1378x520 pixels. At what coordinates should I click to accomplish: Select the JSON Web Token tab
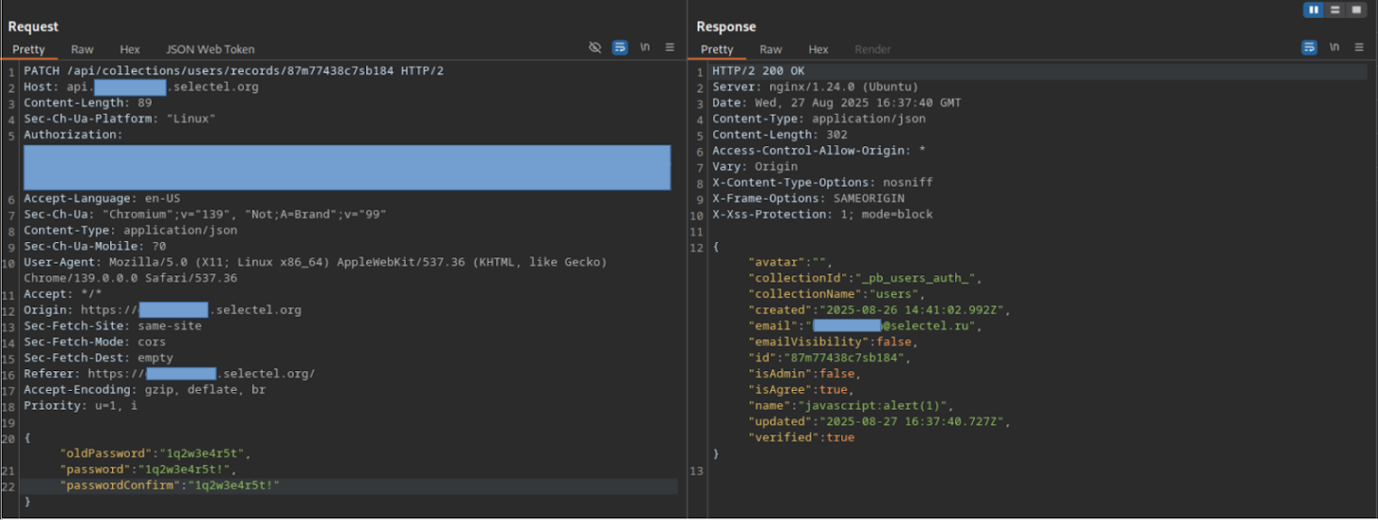pyautogui.click(x=210, y=50)
